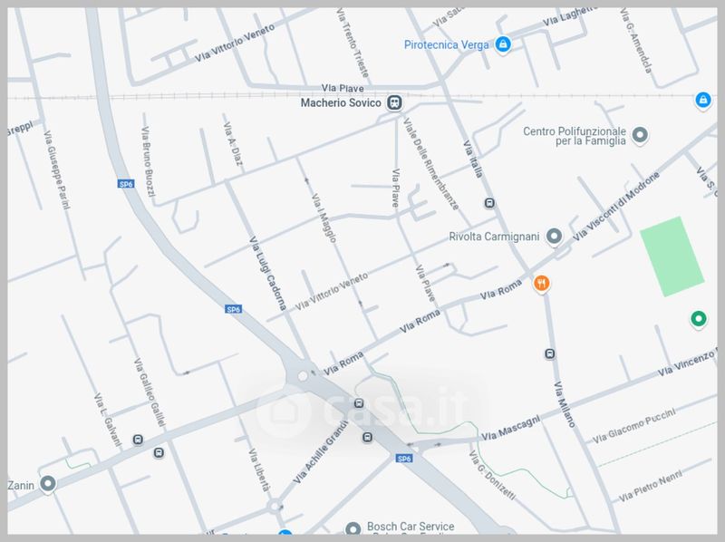The width and height of the screenshot is (725, 542).
Task: Click the green park area
Action: [x=672, y=256]
